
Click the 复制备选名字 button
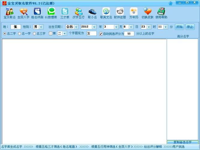tap(182, 142)
